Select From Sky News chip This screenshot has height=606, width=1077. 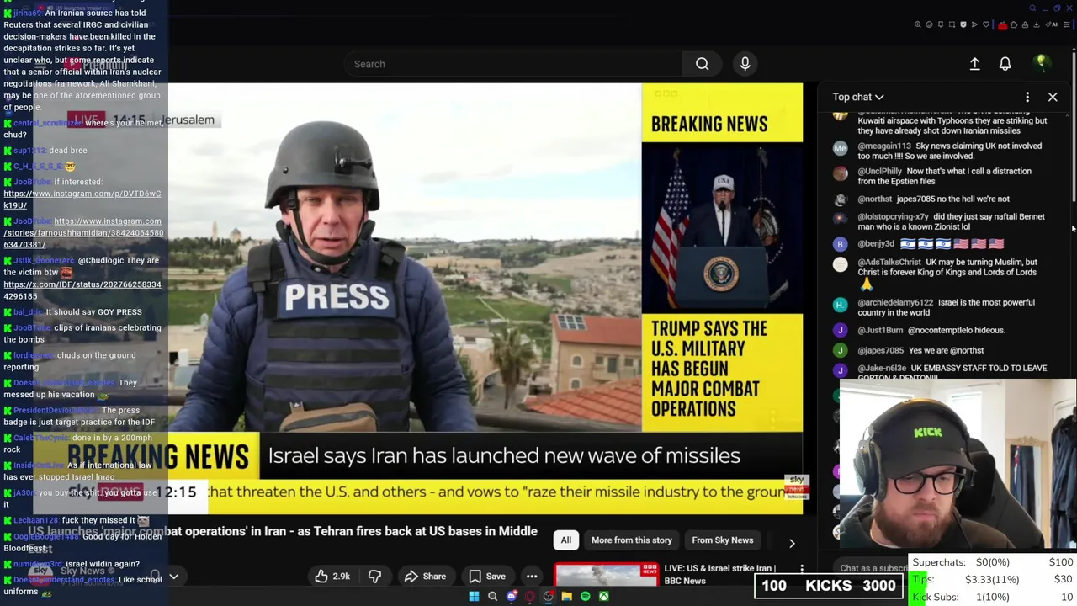click(722, 540)
